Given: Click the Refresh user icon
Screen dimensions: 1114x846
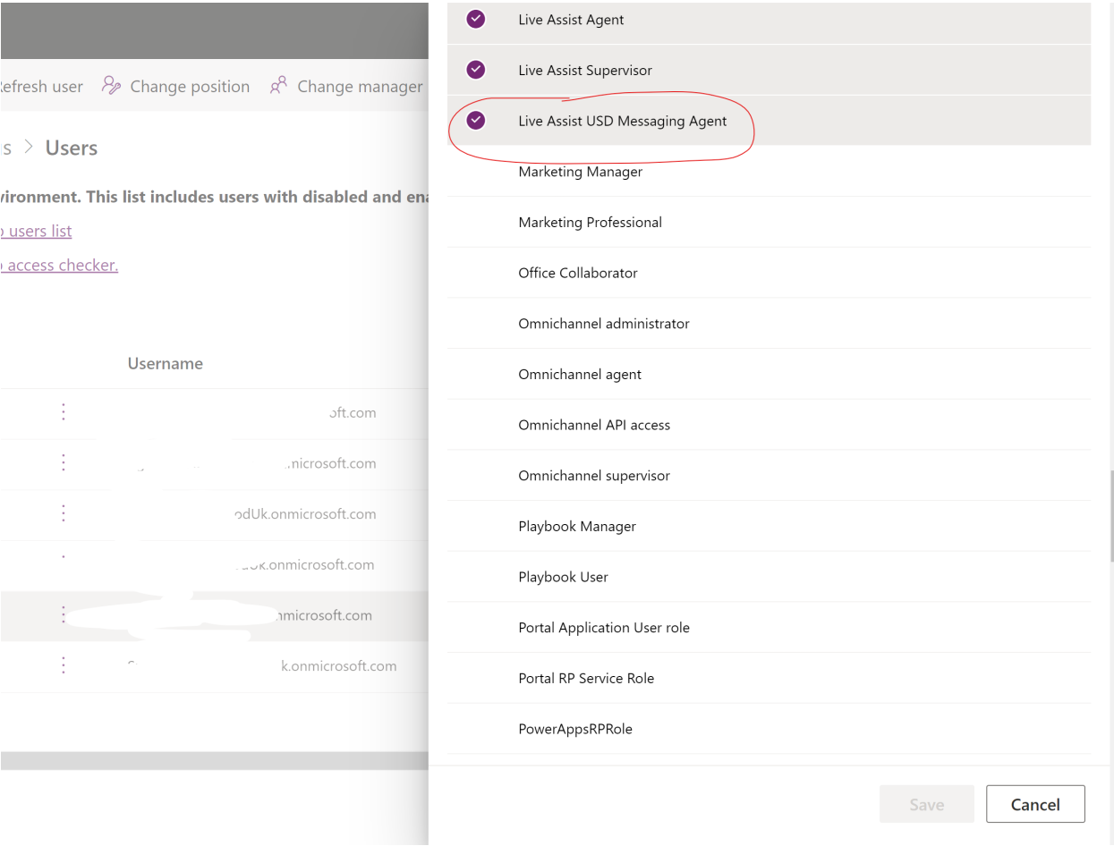Looking at the screenshot, I should [x=25, y=85].
